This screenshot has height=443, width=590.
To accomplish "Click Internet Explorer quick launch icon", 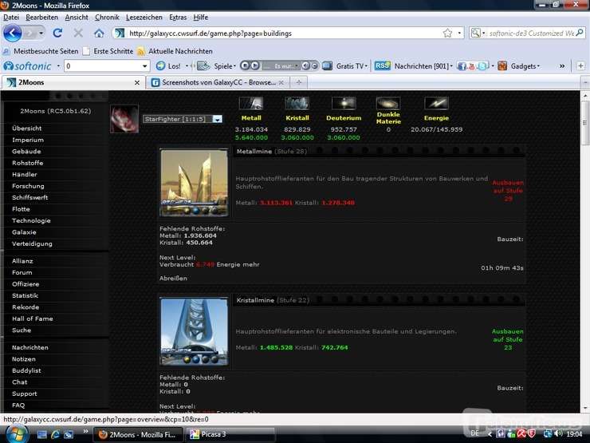I will point(55,434).
